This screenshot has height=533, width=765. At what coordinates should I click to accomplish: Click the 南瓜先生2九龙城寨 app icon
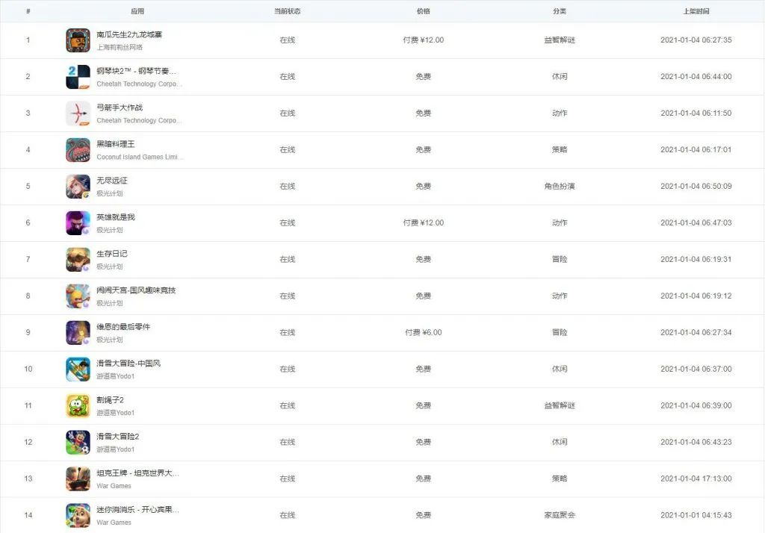[x=78, y=40]
